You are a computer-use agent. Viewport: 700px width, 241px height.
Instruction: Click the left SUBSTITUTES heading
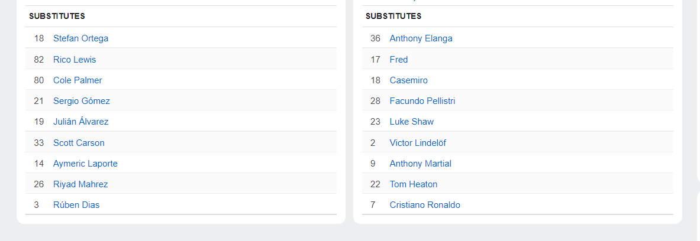coord(57,16)
